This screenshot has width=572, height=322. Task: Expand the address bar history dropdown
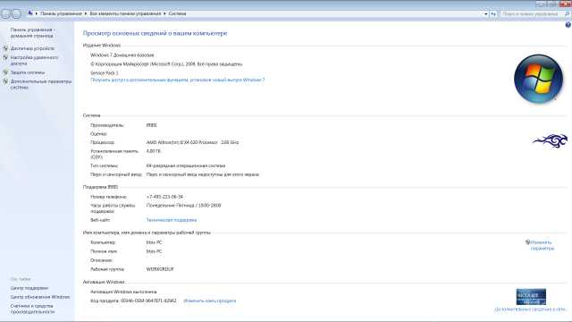click(x=486, y=14)
